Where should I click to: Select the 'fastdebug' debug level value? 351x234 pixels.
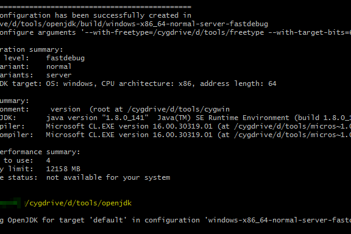point(65,58)
